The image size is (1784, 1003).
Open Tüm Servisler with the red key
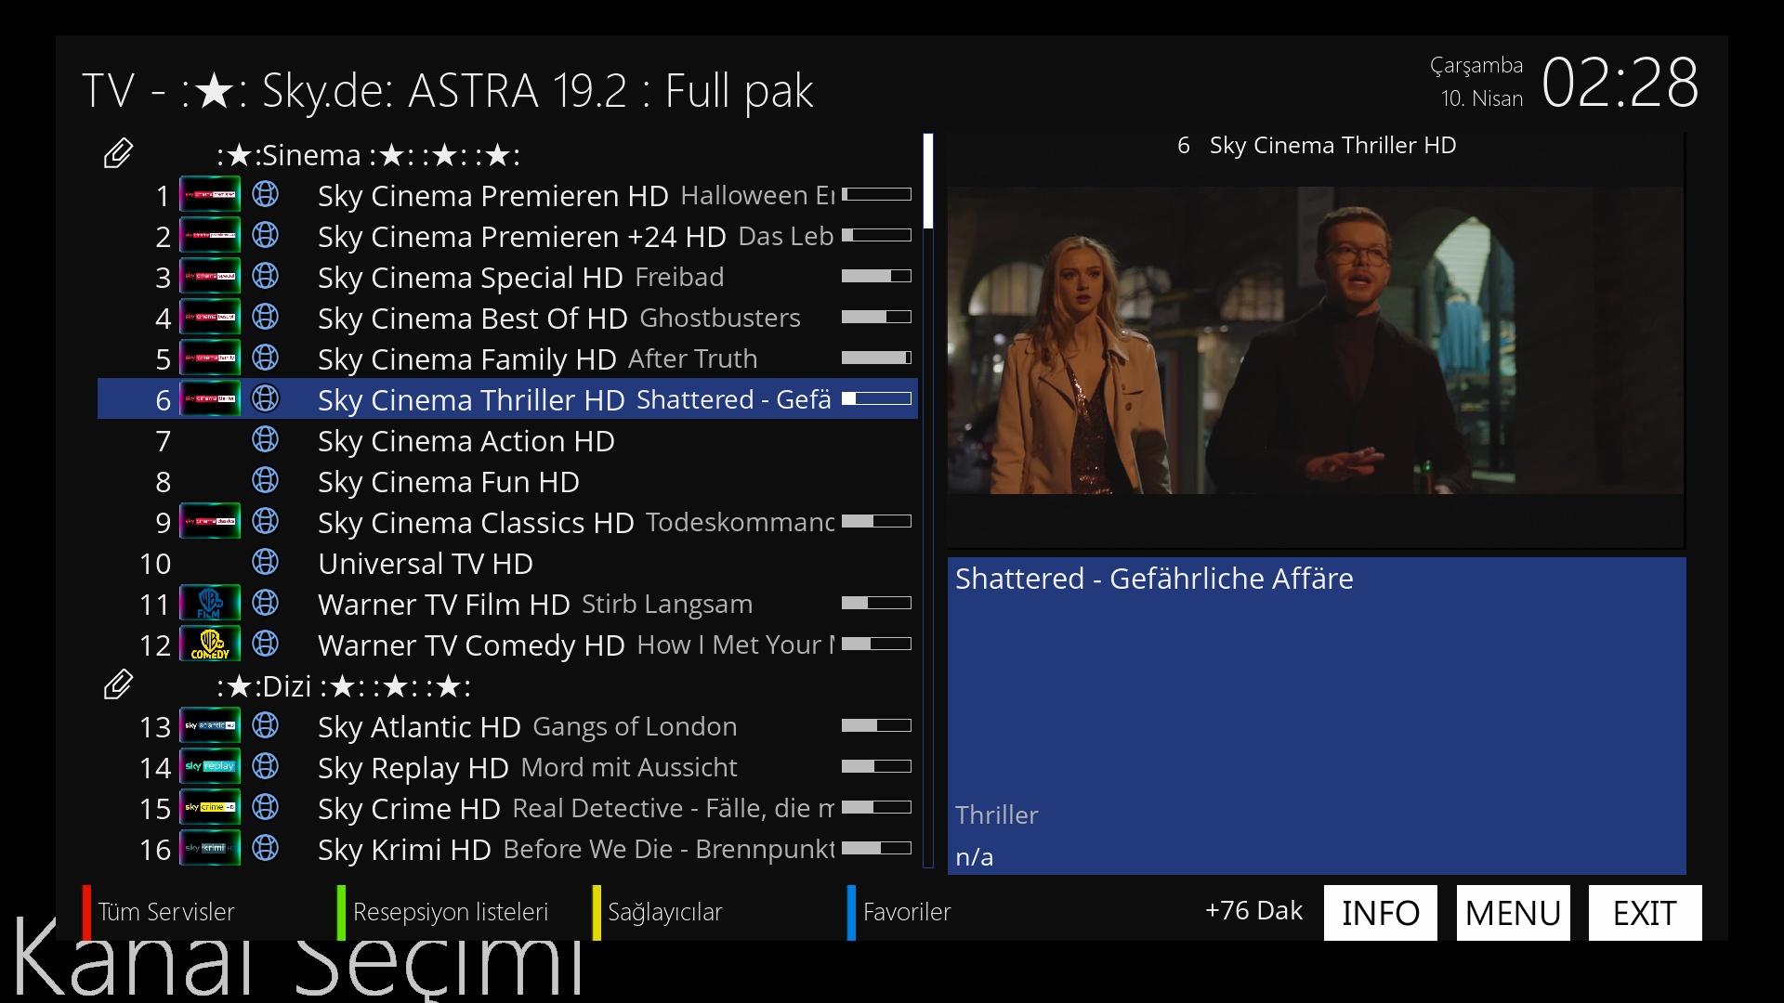point(158,912)
